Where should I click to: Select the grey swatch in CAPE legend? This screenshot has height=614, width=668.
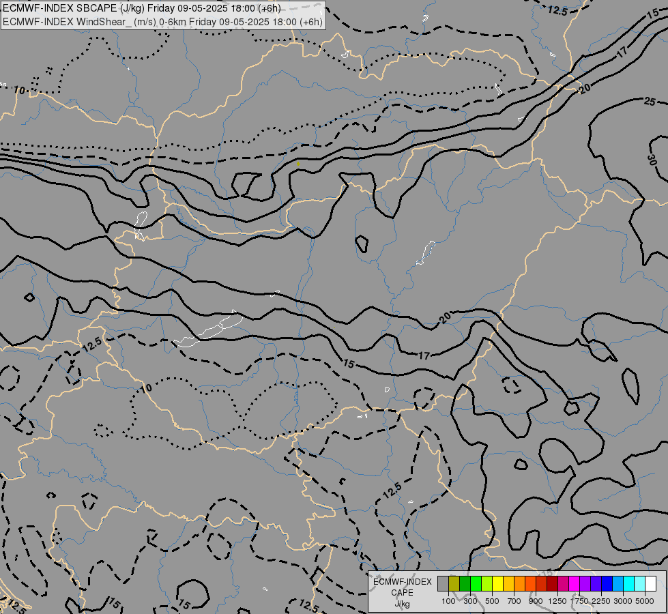[x=443, y=584]
